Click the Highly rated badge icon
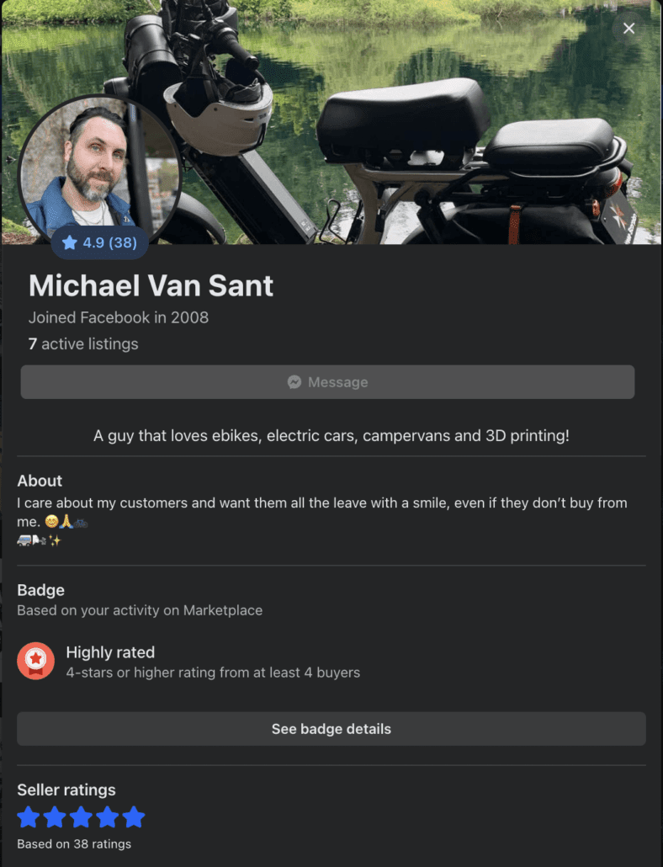Viewport: 663px width, 867px height. pyautogui.click(x=36, y=661)
